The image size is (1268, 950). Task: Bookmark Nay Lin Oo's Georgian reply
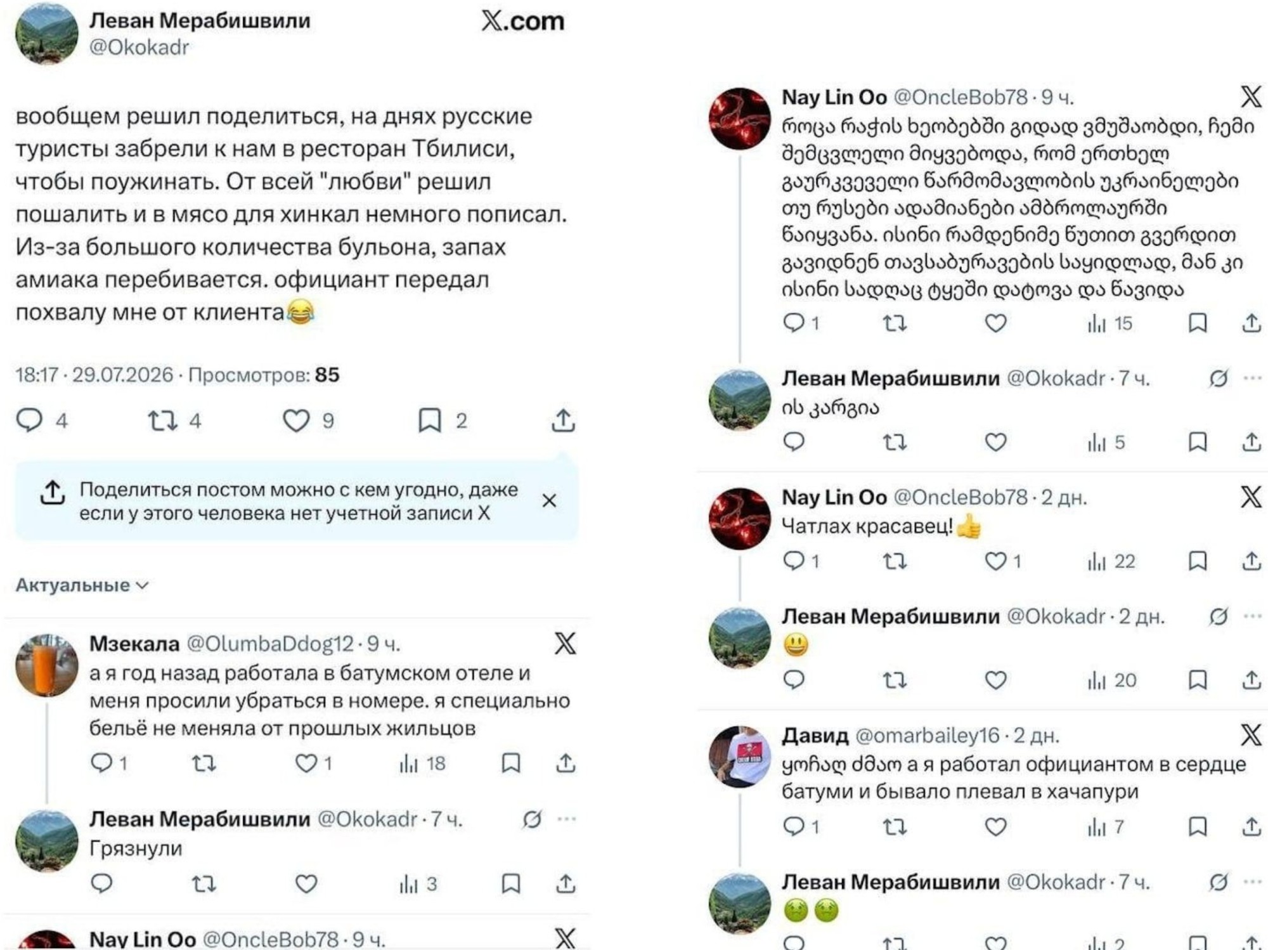tap(1197, 323)
